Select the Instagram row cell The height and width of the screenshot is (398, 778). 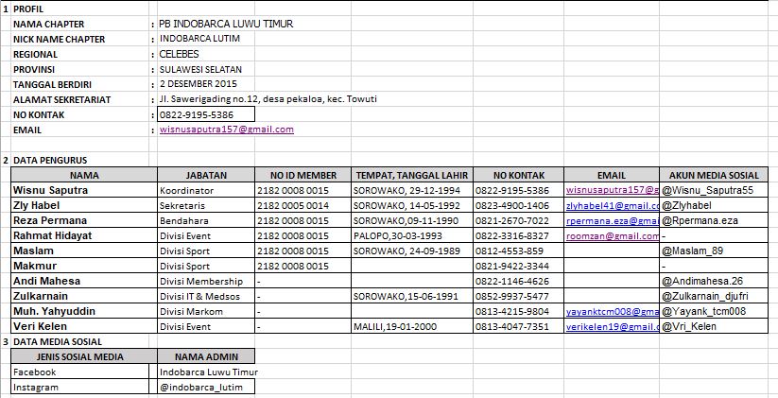pos(80,387)
